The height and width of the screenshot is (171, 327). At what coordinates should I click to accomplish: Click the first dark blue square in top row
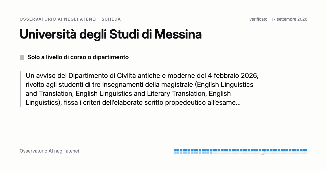(175, 150)
